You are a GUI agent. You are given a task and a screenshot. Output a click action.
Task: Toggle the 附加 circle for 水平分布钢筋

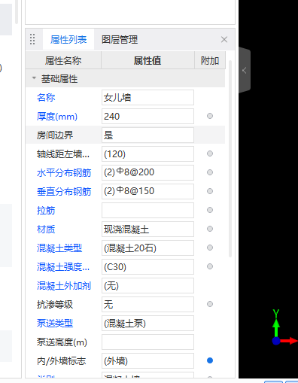[210, 172]
